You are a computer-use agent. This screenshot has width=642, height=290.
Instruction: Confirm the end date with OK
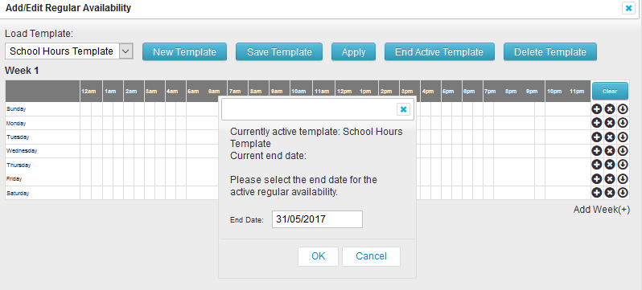tap(318, 256)
